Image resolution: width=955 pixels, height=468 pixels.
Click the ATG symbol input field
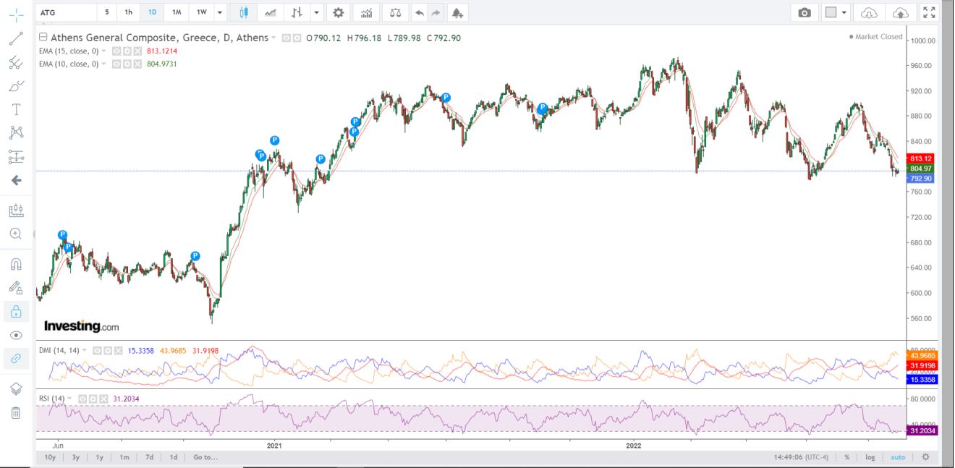pyautogui.click(x=65, y=12)
